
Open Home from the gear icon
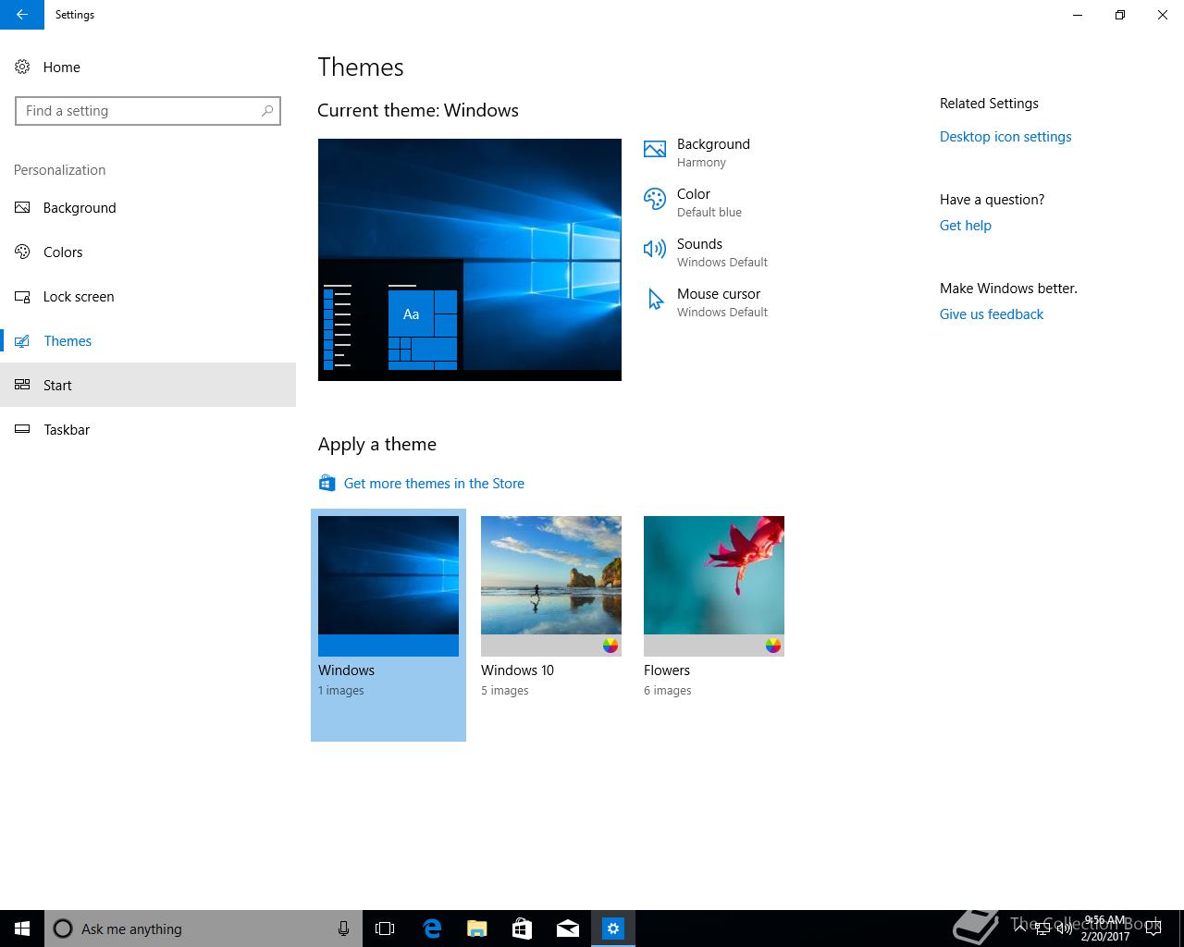22,67
